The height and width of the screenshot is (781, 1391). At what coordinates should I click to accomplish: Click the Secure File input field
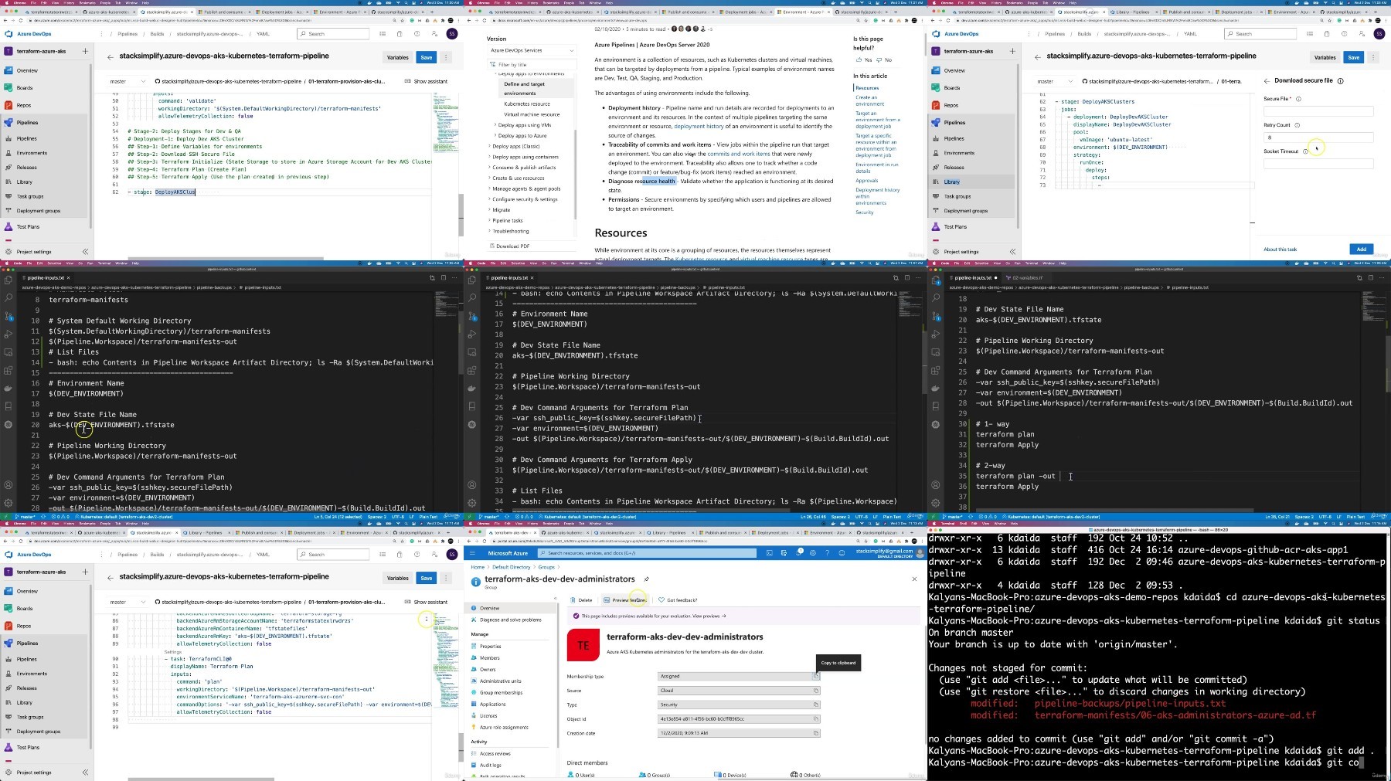pyautogui.click(x=1318, y=111)
